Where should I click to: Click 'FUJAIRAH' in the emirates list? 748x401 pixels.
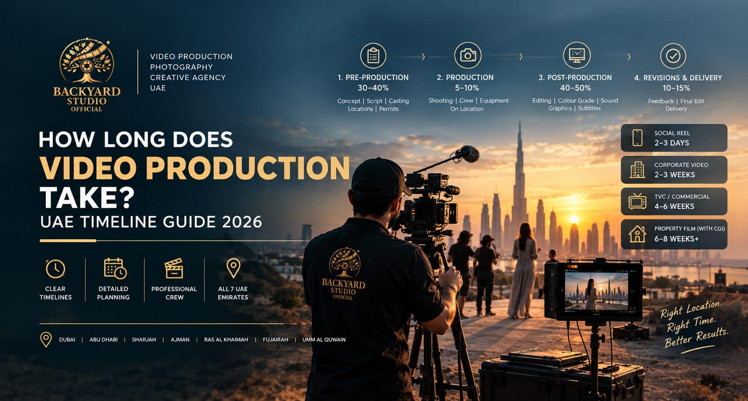tap(275, 339)
